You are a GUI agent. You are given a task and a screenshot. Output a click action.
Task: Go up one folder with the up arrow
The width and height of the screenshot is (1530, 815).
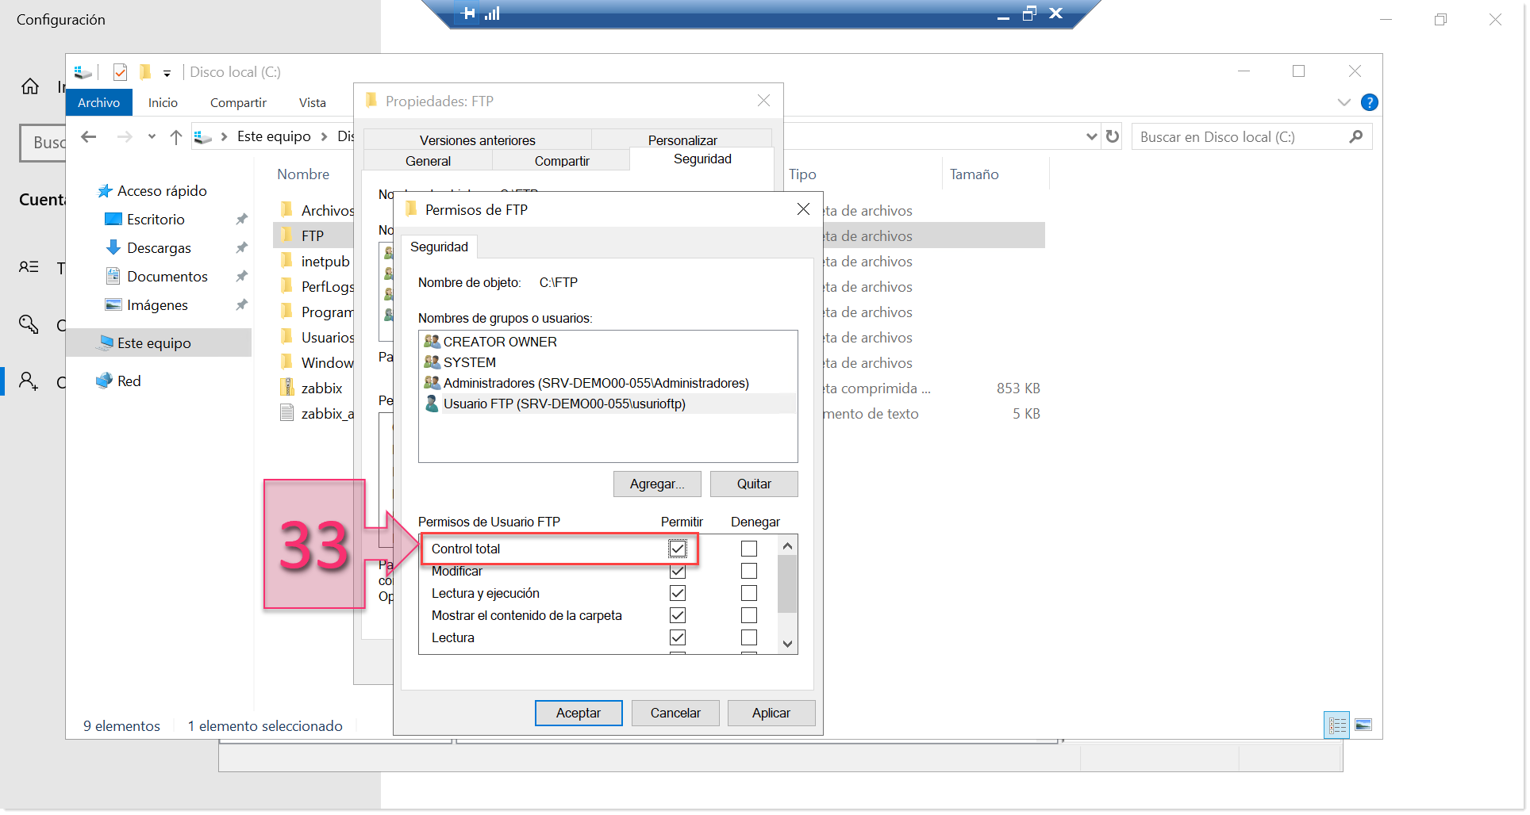(x=175, y=136)
